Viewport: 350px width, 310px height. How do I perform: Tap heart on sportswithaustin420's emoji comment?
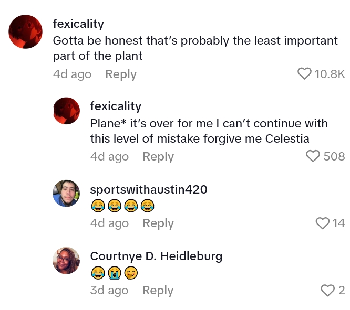coord(322,223)
